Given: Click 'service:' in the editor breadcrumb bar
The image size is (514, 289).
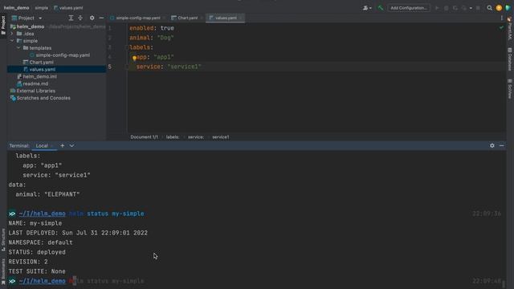Looking at the screenshot, I should [196, 137].
